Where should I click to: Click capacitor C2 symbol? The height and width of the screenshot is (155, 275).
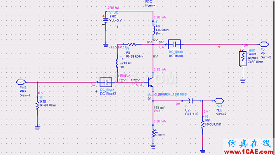(190, 101)
